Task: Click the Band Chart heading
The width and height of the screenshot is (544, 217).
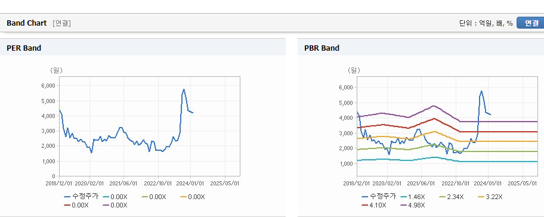Action: [26, 23]
